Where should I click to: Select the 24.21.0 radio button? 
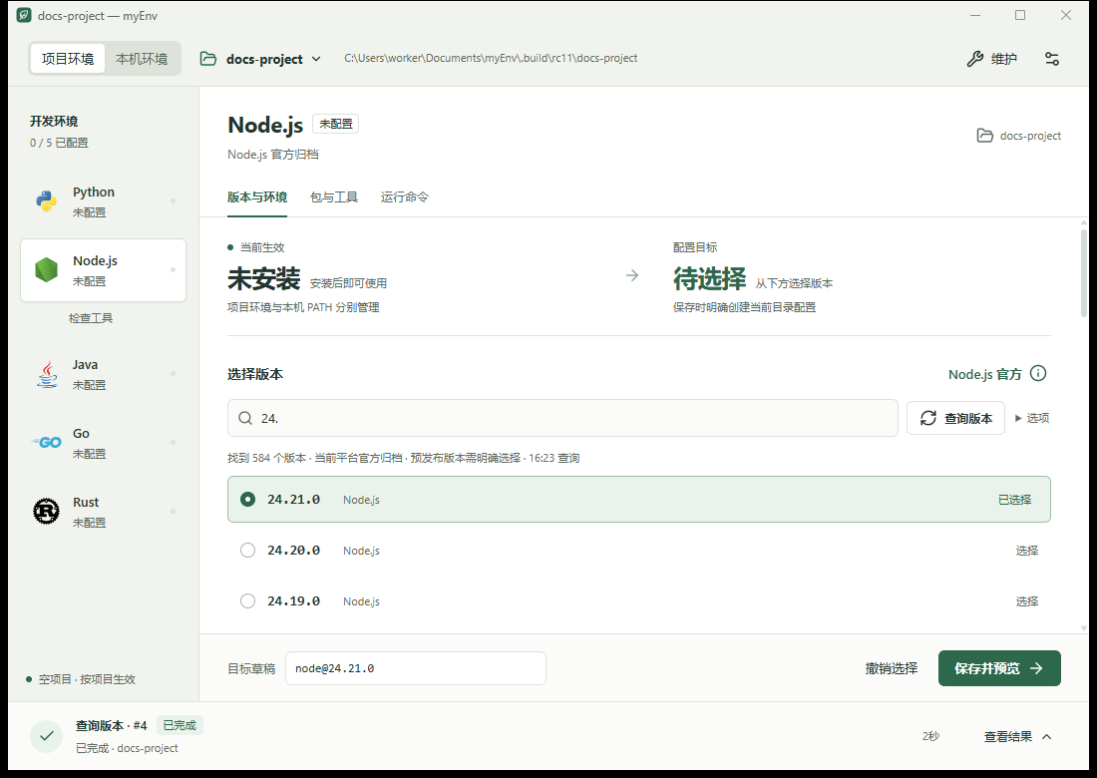(x=247, y=500)
